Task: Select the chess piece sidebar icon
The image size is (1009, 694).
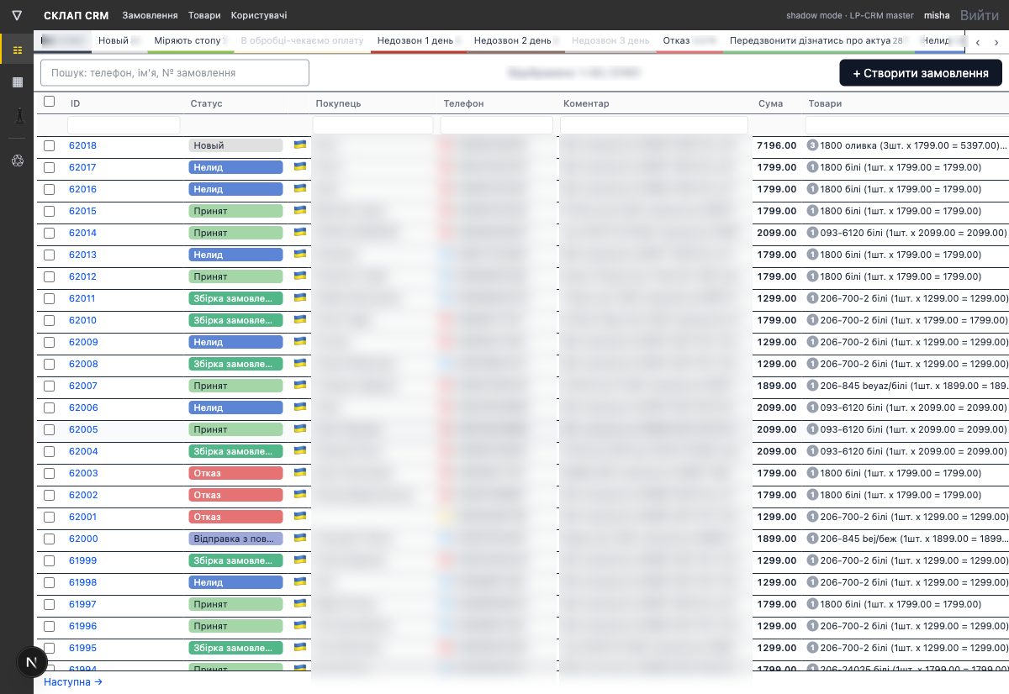Action: 17,116
